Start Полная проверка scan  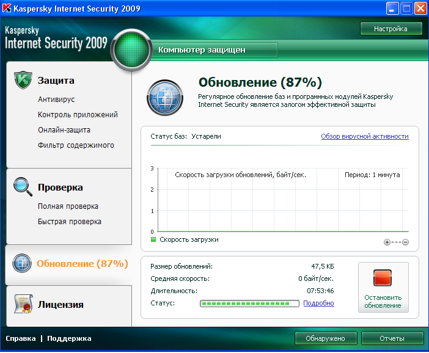[68, 206]
